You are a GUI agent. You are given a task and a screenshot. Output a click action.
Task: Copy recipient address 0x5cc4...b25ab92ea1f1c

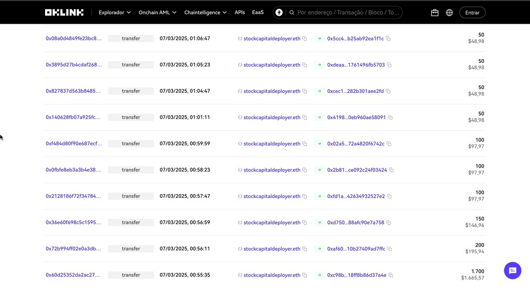point(388,39)
